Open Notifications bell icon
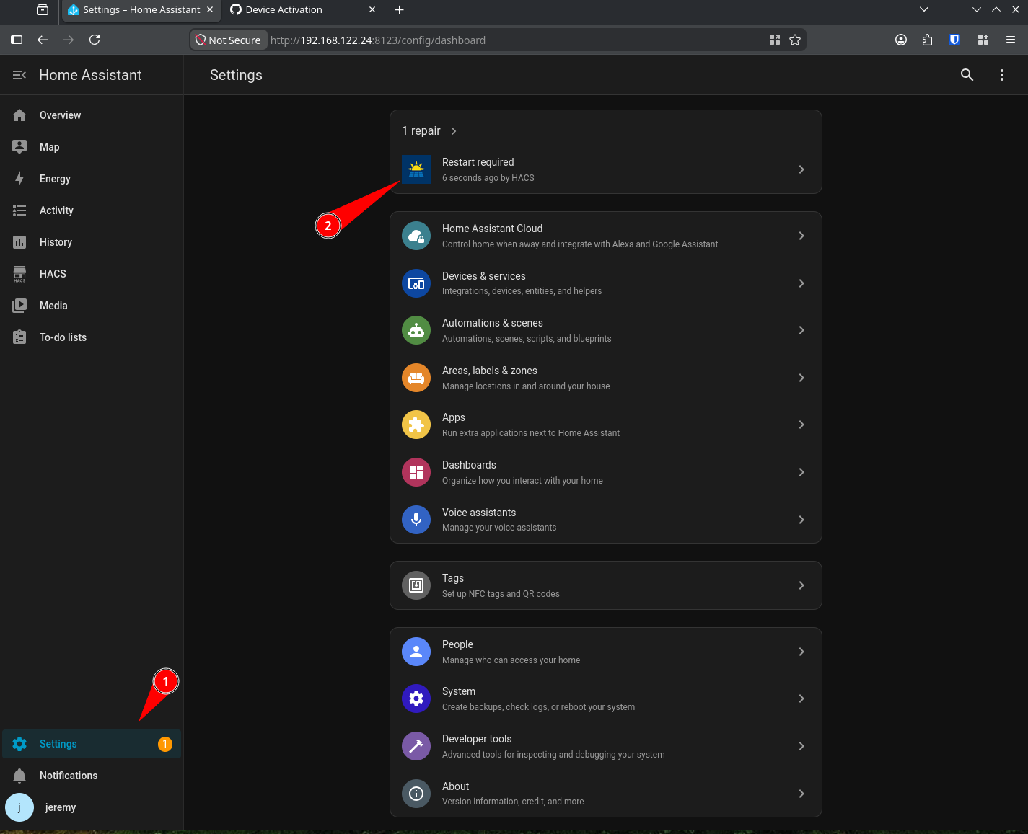The height and width of the screenshot is (834, 1028). tap(19, 776)
